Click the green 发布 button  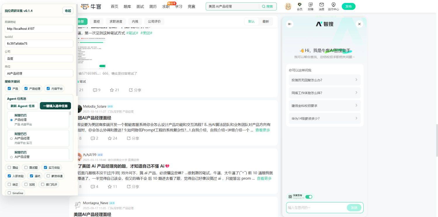349,6
